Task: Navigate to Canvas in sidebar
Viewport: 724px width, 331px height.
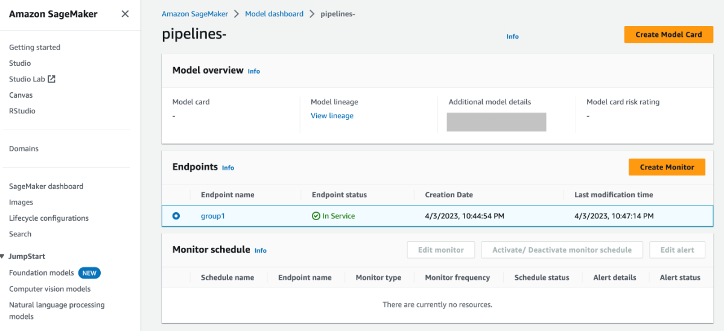Action: 21,95
